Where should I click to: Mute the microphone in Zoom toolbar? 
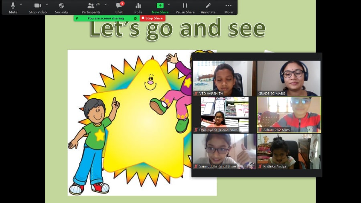coord(13,7)
